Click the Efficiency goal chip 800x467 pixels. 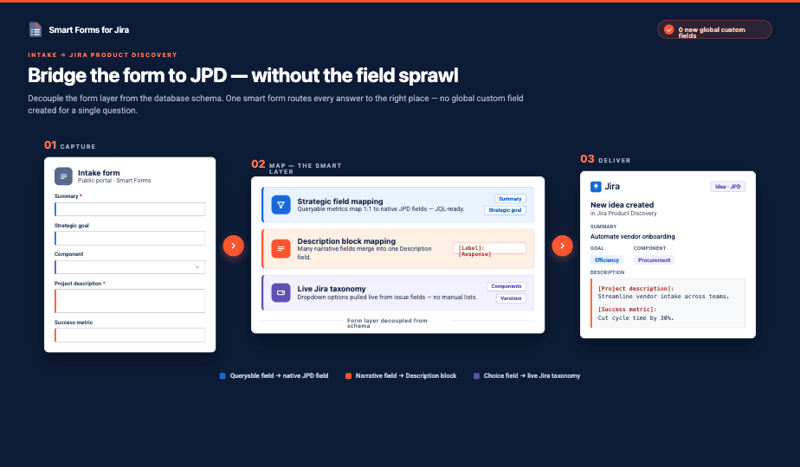click(x=607, y=260)
